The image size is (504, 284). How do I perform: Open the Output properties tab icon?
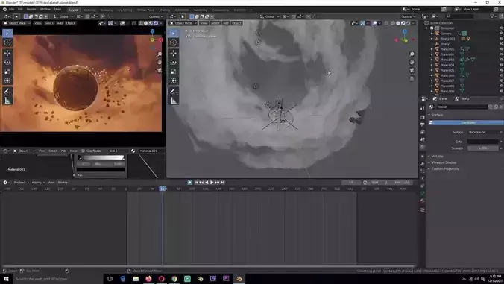422,124
